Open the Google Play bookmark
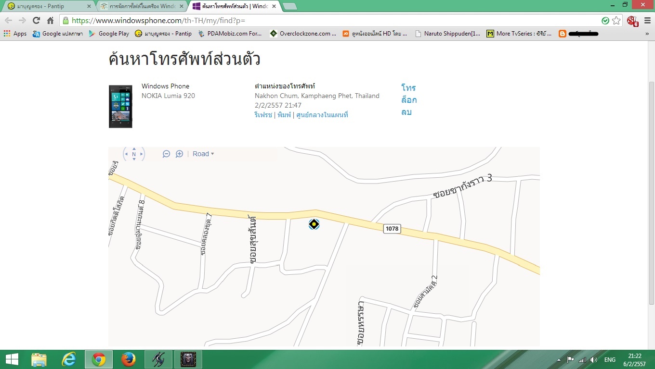This screenshot has height=369, width=655. click(109, 34)
